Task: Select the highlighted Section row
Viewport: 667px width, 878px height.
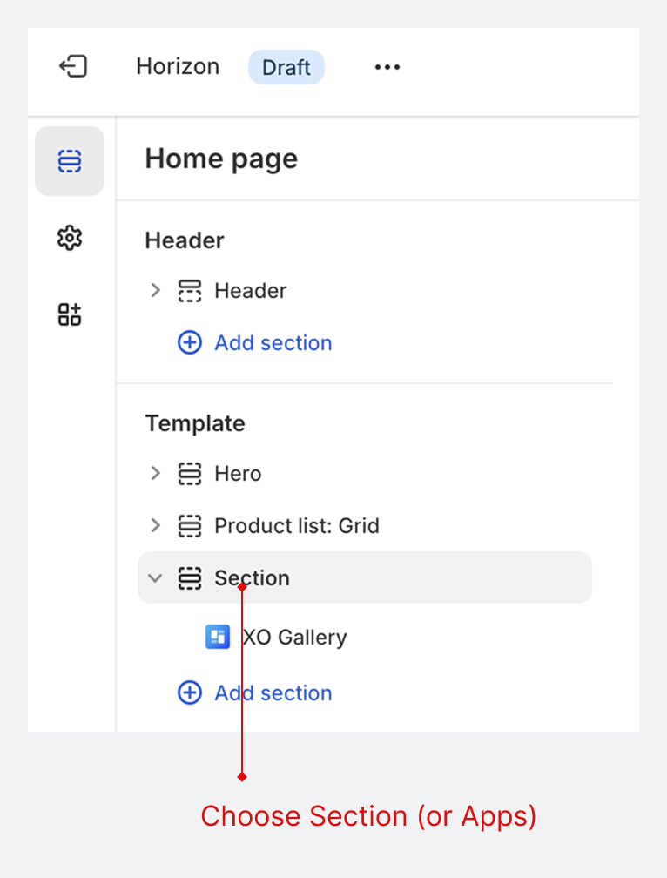Action: 252,577
